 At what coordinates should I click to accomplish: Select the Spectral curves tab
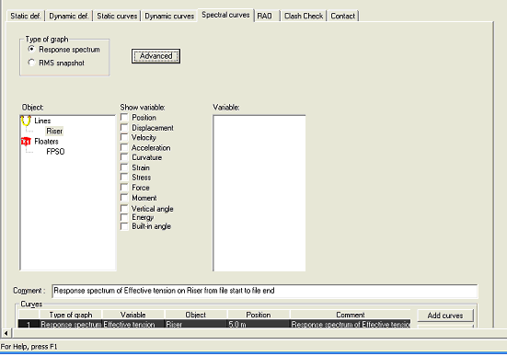click(225, 15)
